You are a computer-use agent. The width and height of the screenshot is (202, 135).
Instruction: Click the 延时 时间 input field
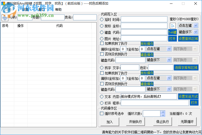pos(144,19)
